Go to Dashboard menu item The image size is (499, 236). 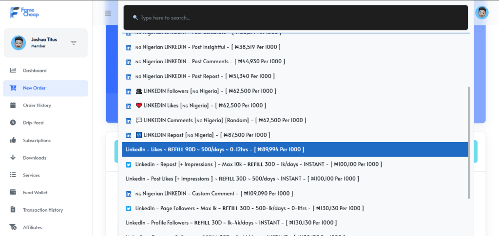(x=45, y=71)
